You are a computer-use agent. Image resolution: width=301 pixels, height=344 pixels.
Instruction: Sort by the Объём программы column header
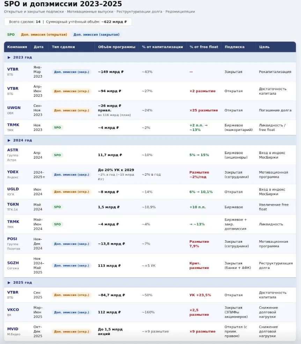point(117,47)
